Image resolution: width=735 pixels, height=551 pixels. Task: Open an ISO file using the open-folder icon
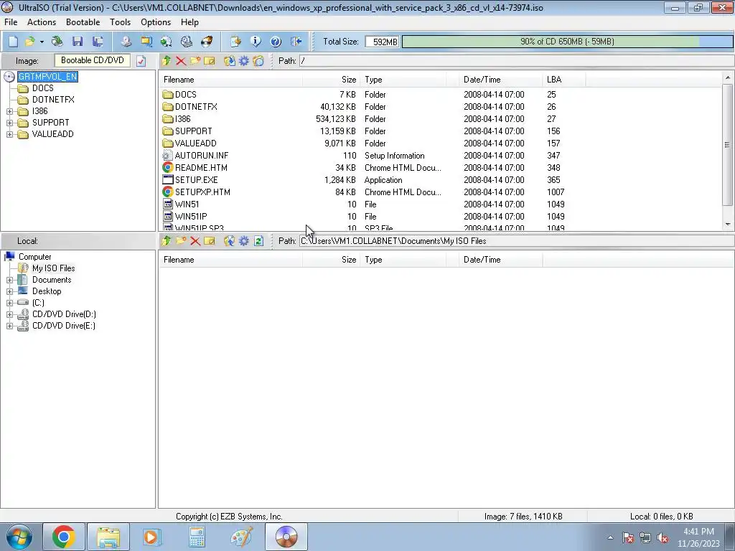30,42
